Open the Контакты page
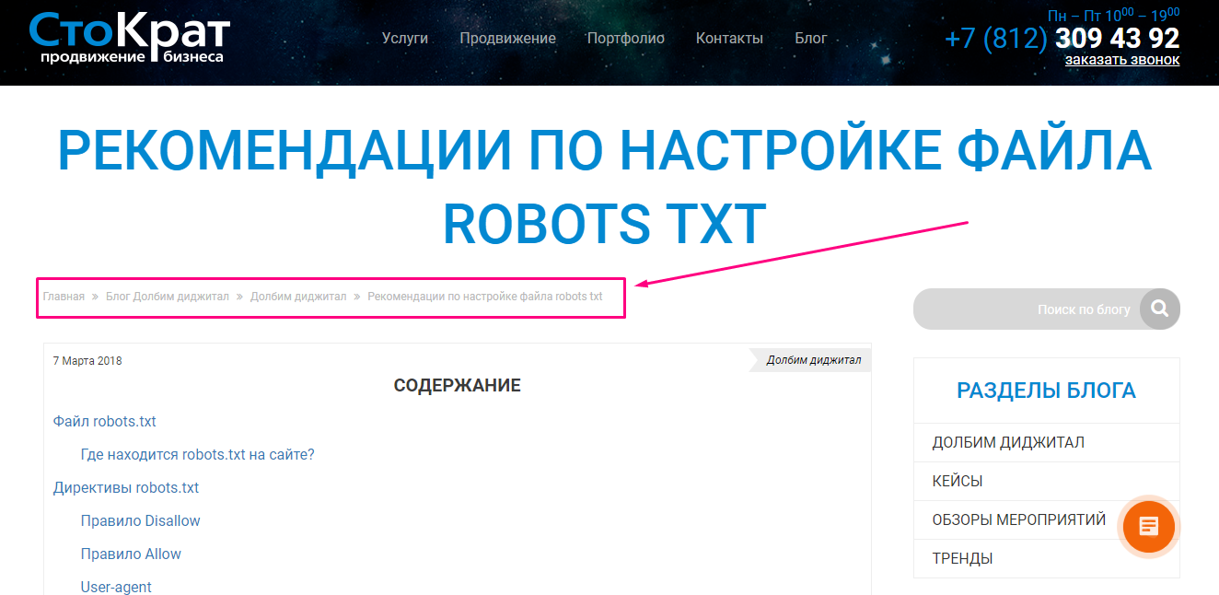The image size is (1219, 595). point(729,38)
